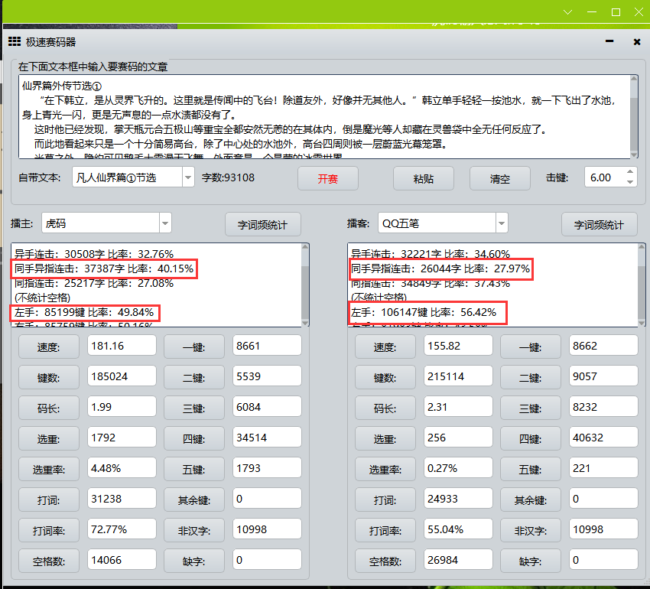Image resolution: width=650 pixels, height=589 pixels.
Task: Click the article text box scrollbar
Action: click(633, 115)
